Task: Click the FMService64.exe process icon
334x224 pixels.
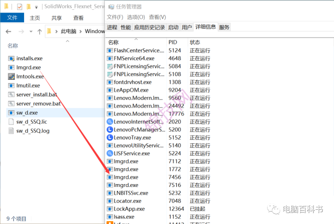Action: (109, 58)
